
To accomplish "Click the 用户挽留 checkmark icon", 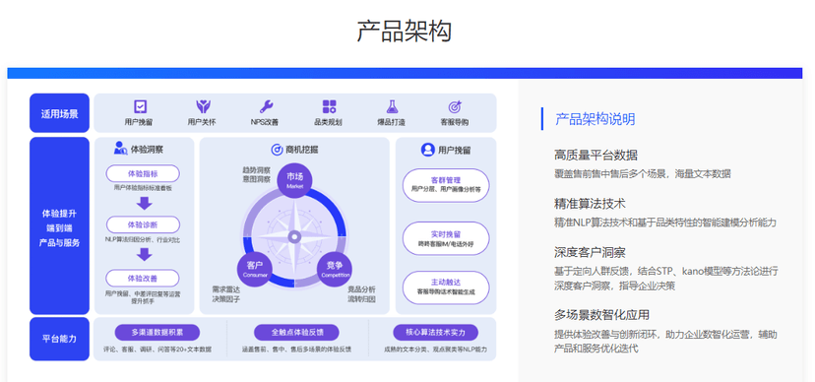I will click(x=140, y=106).
